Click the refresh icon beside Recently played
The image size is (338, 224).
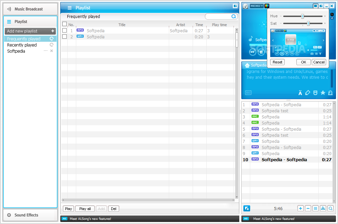51,45
